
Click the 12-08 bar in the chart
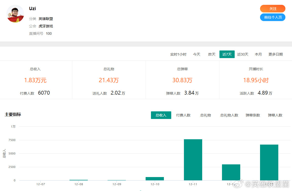(79, 180)
